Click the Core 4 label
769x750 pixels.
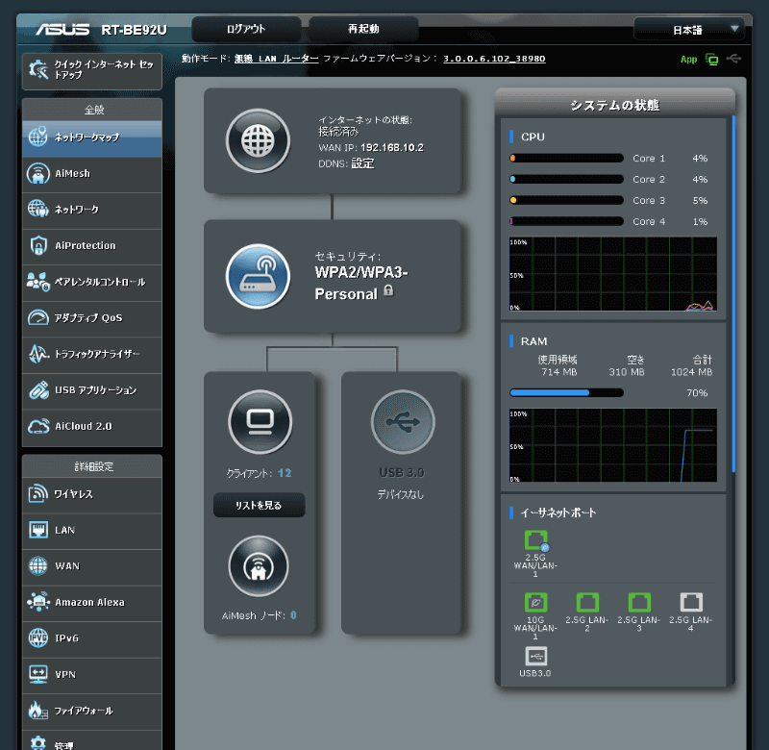click(649, 222)
